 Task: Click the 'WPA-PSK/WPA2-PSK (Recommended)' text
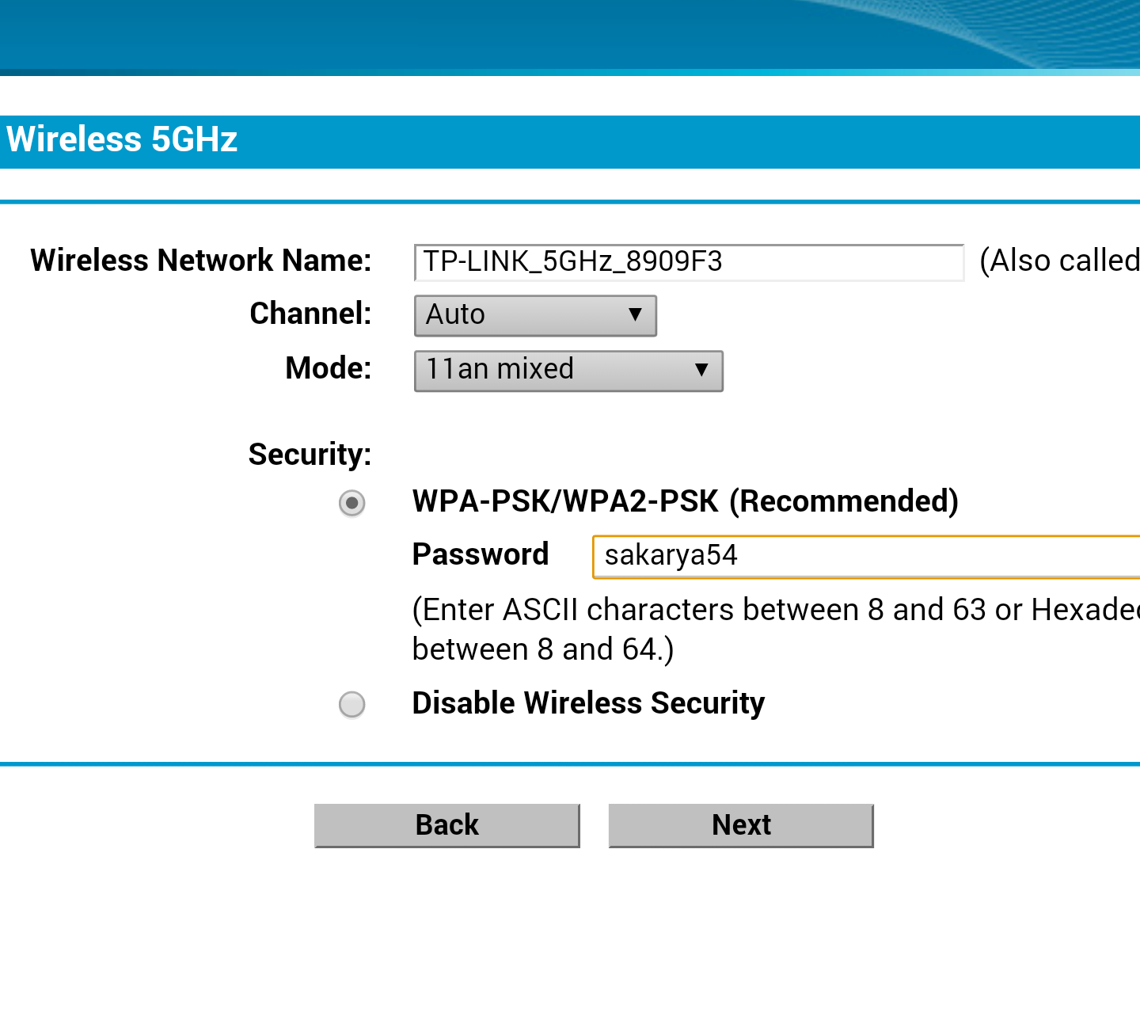click(686, 501)
